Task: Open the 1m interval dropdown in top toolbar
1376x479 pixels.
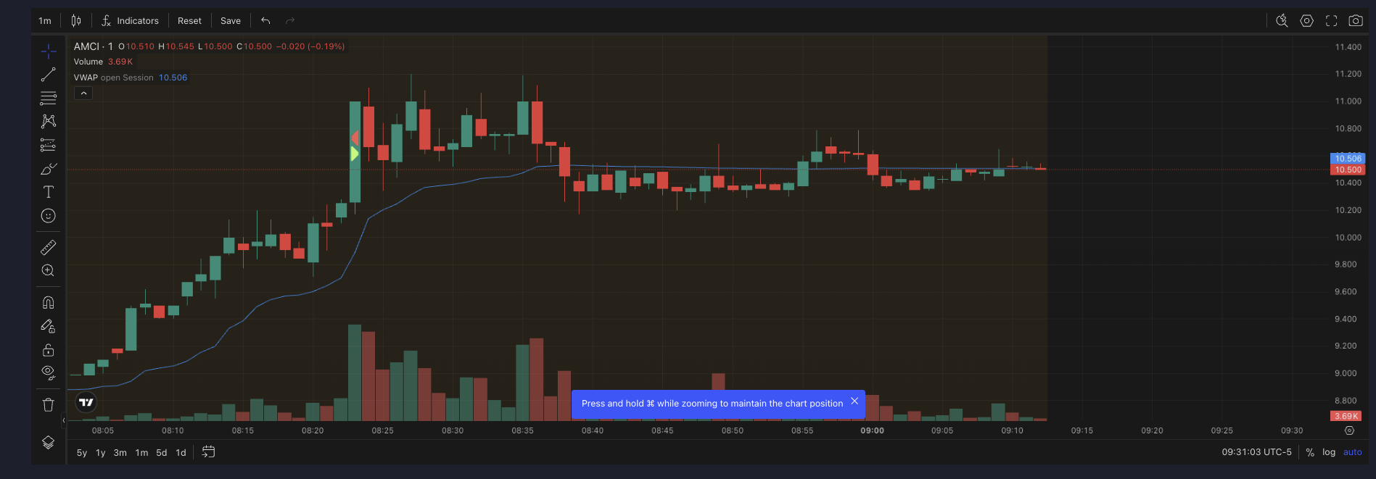Action: (x=45, y=21)
